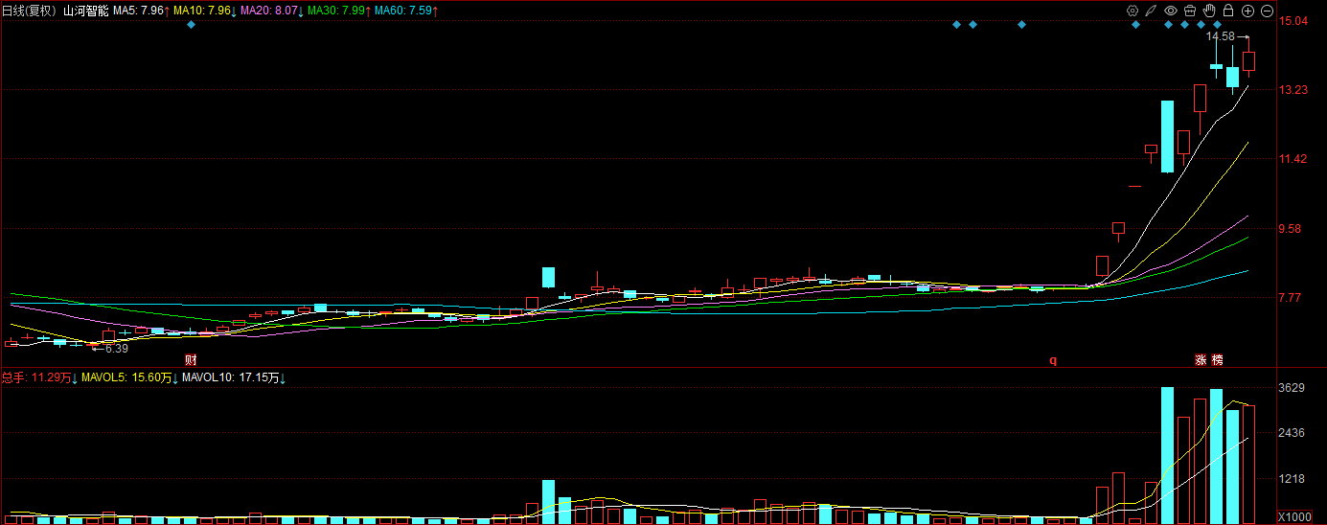Open chart settings gear icon
1327x525 pixels.
pos(1133,11)
